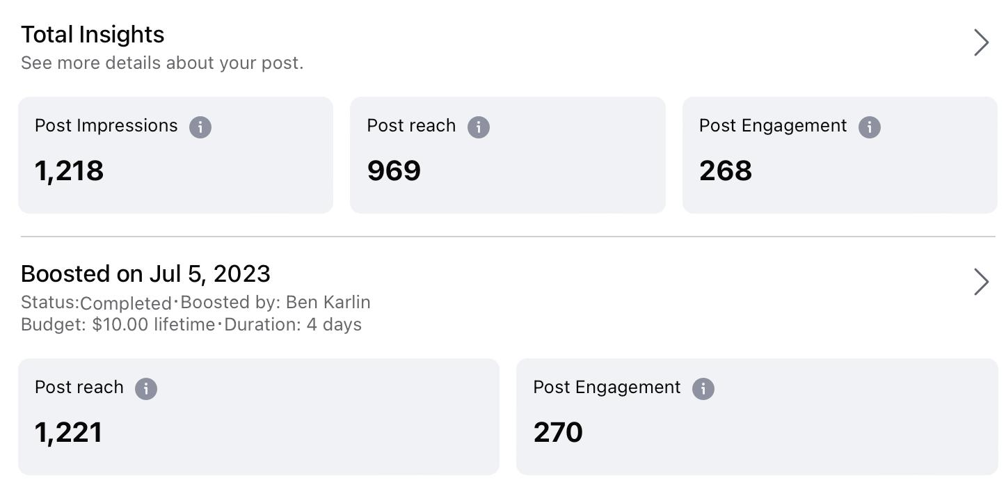Click info icon beside Post Impressions
Image resolution: width=1006 pixels, height=494 pixels.
[200, 127]
